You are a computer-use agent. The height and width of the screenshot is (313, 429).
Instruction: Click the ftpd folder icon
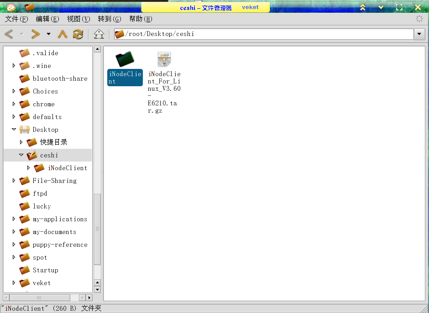pos(25,193)
